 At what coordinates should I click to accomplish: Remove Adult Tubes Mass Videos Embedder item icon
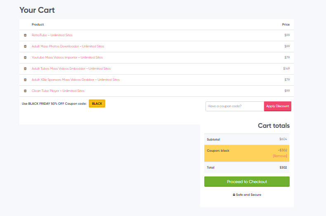point(25,68)
